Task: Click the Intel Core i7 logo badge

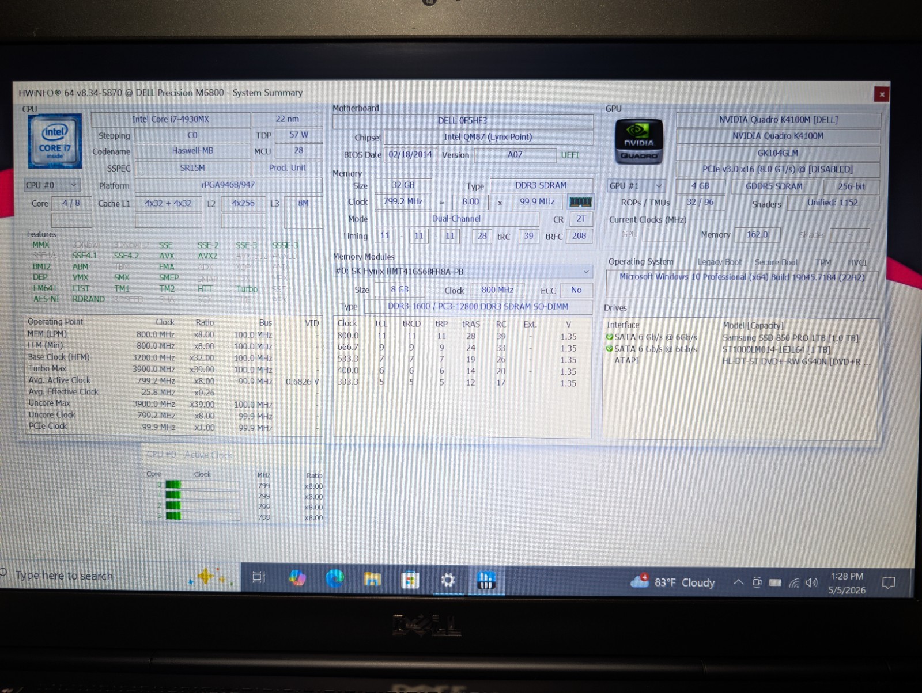Action: pos(55,141)
